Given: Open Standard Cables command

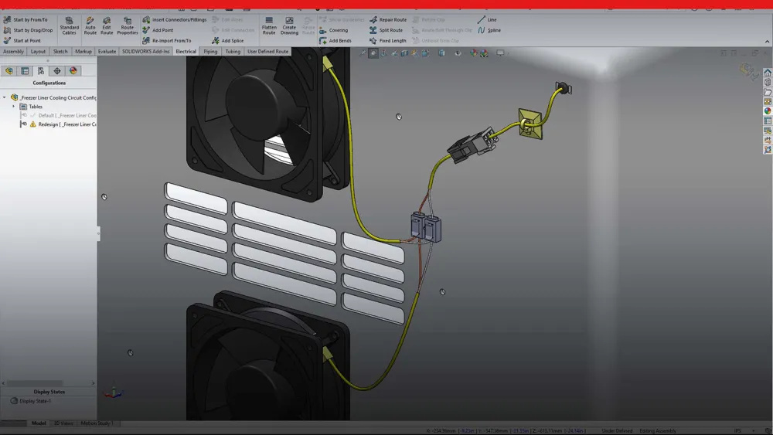Looking at the screenshot, I should click(69, 25).
